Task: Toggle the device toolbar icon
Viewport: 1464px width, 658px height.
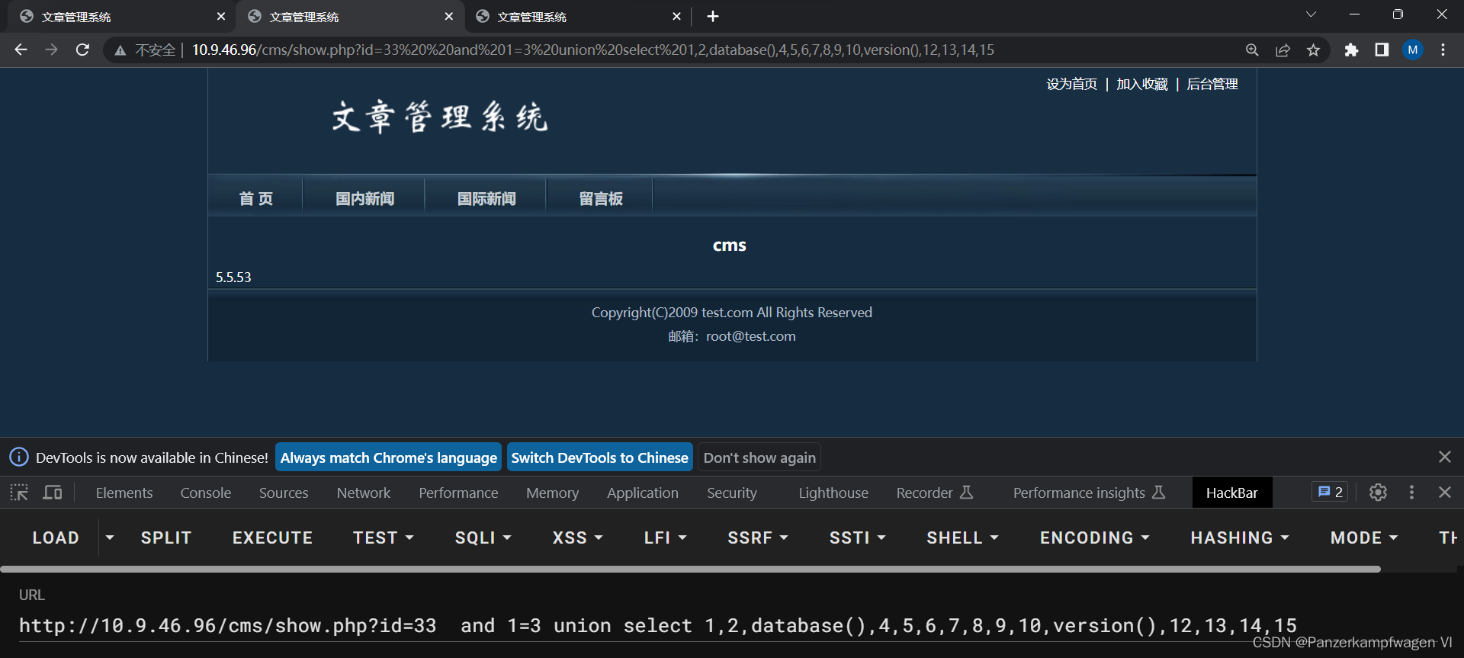Action: tap(53, 493)
